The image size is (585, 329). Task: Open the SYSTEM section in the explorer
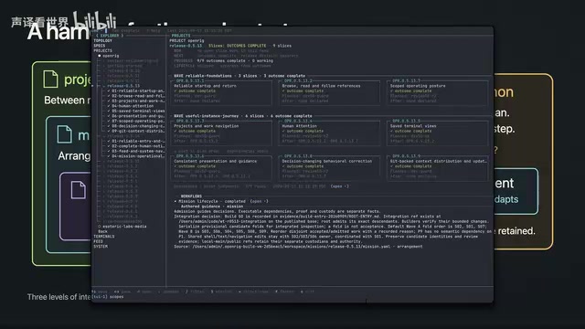point(101,247)
